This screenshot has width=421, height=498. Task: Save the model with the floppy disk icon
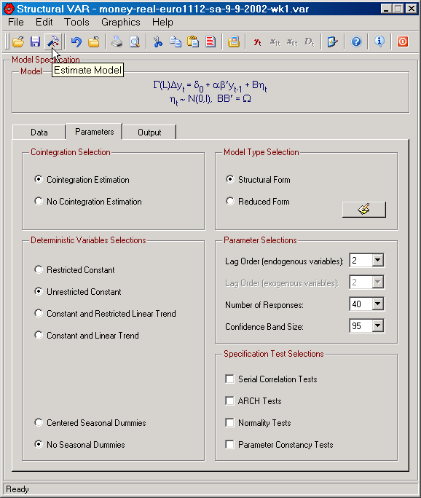35,41
